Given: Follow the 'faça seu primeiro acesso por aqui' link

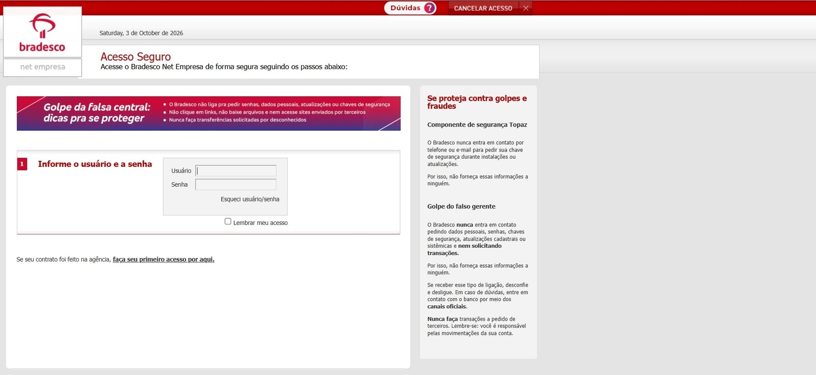Looking at the screenshot, I should click(163, 259).
